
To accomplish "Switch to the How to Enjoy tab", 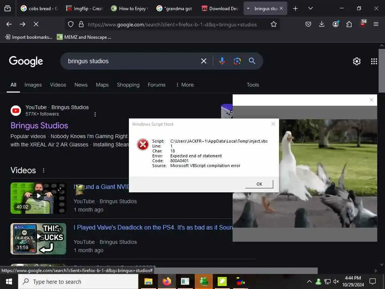I will click(130, 9).
